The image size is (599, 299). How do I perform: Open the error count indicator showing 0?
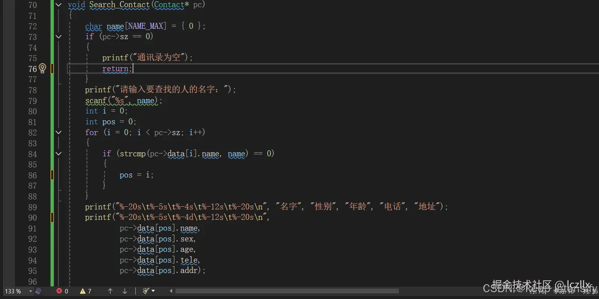coord(62,291)
